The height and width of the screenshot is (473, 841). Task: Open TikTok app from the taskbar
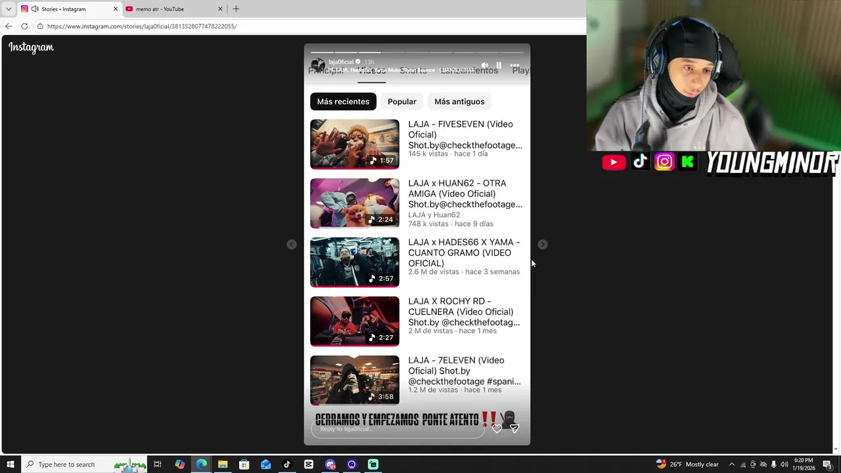click(287, 464)
